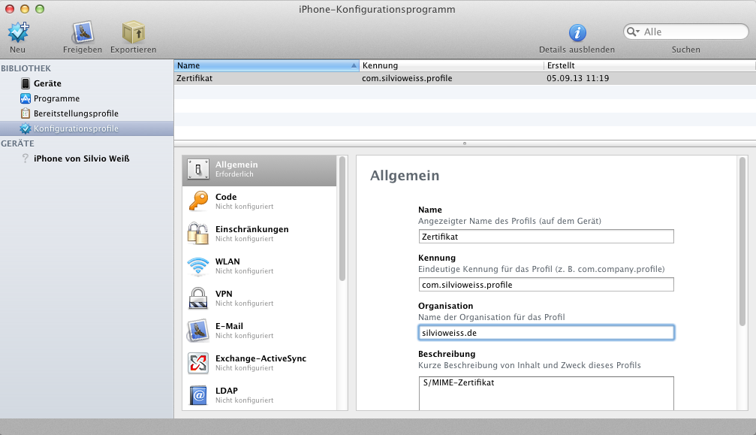The width and height of the screenshot is (756, 435).
Task: Click the Bereitstellungsprofile document icon
Action: click(26, 113)
